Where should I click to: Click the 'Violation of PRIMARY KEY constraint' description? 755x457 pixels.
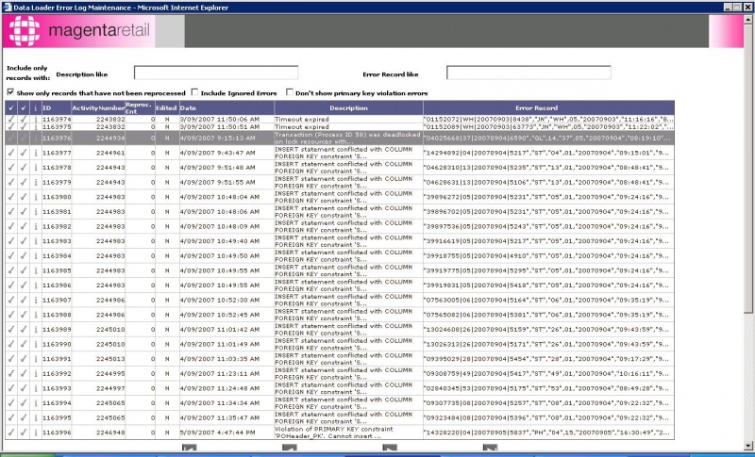point(334,433)
